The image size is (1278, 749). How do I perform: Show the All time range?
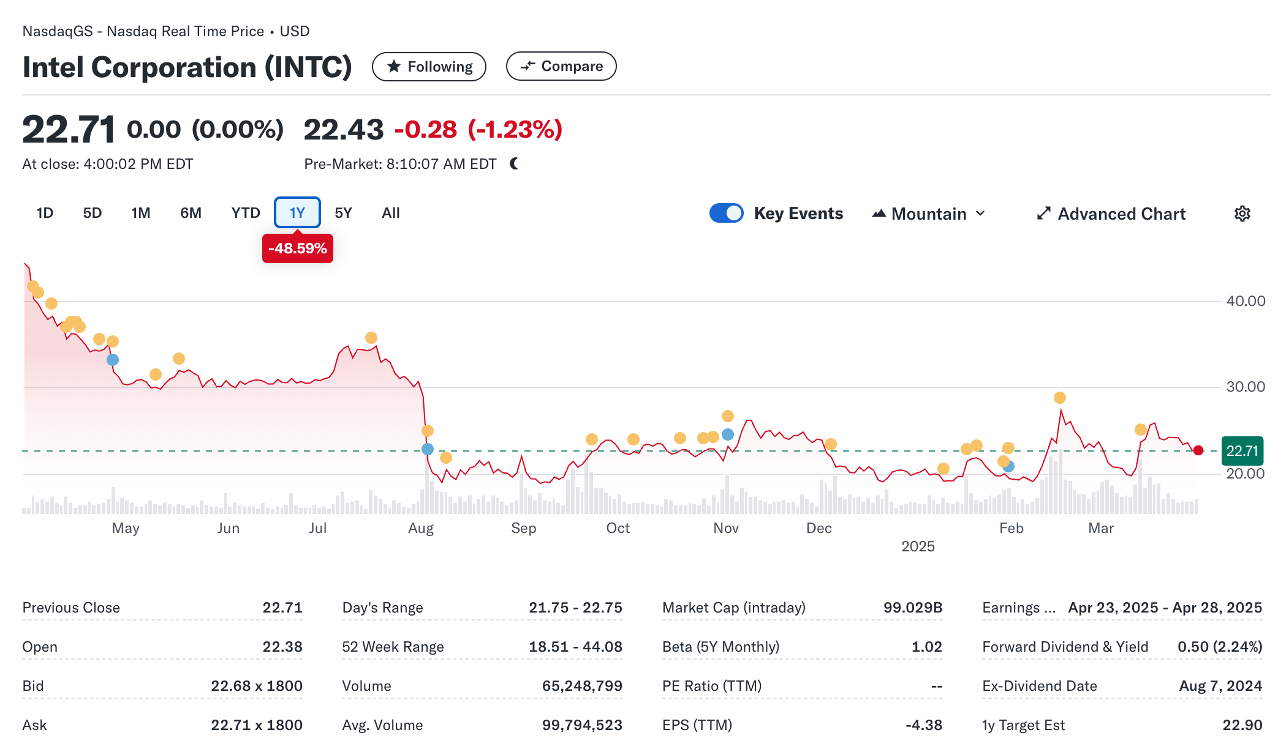390,213
